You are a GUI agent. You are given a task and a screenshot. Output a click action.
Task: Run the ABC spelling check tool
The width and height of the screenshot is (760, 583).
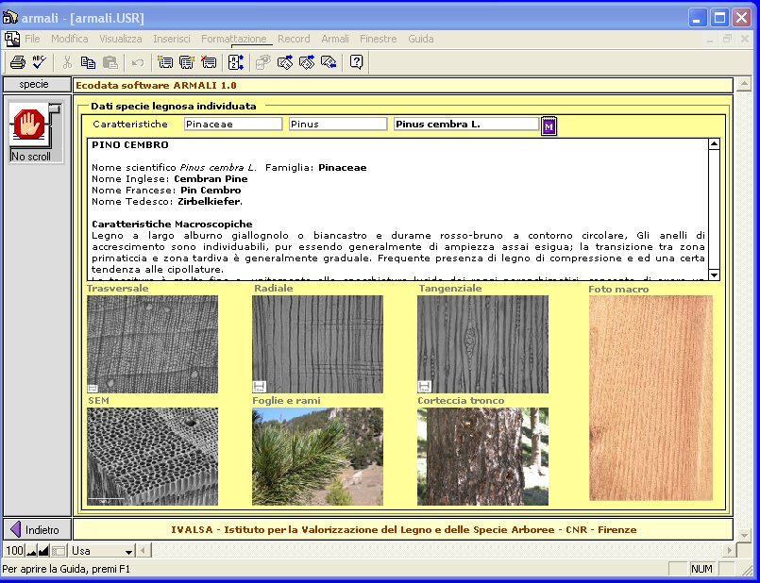click(x=40, y=62)
